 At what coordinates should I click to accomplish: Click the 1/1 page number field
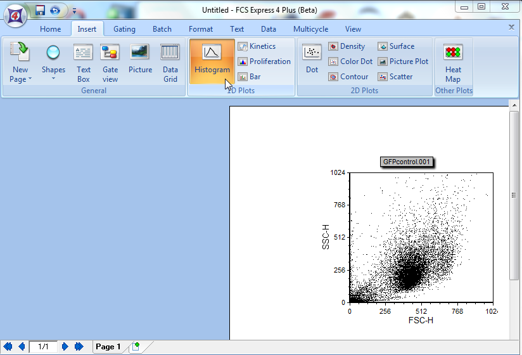43,347
